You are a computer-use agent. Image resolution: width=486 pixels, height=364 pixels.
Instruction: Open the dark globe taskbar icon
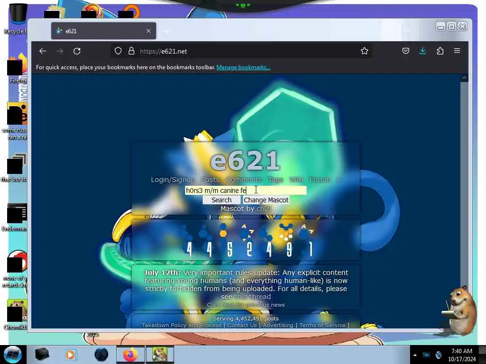pos(102,355)
